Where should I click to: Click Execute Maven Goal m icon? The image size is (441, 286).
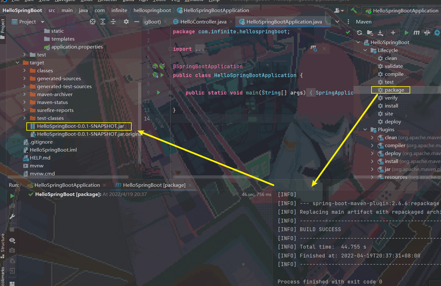(417, 33)
